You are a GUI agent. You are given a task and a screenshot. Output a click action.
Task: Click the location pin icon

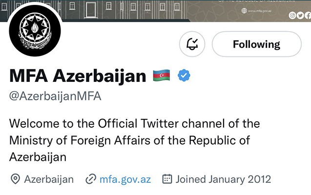point(15,179)
